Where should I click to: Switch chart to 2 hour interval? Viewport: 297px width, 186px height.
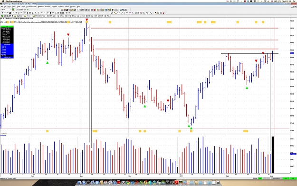(61, 16)
